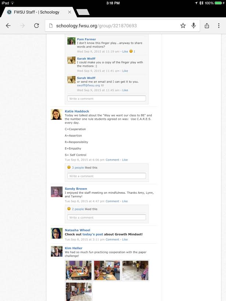Tap the Wi-Fi icon in status bar

pyautogui.click(x=13, y=3)
